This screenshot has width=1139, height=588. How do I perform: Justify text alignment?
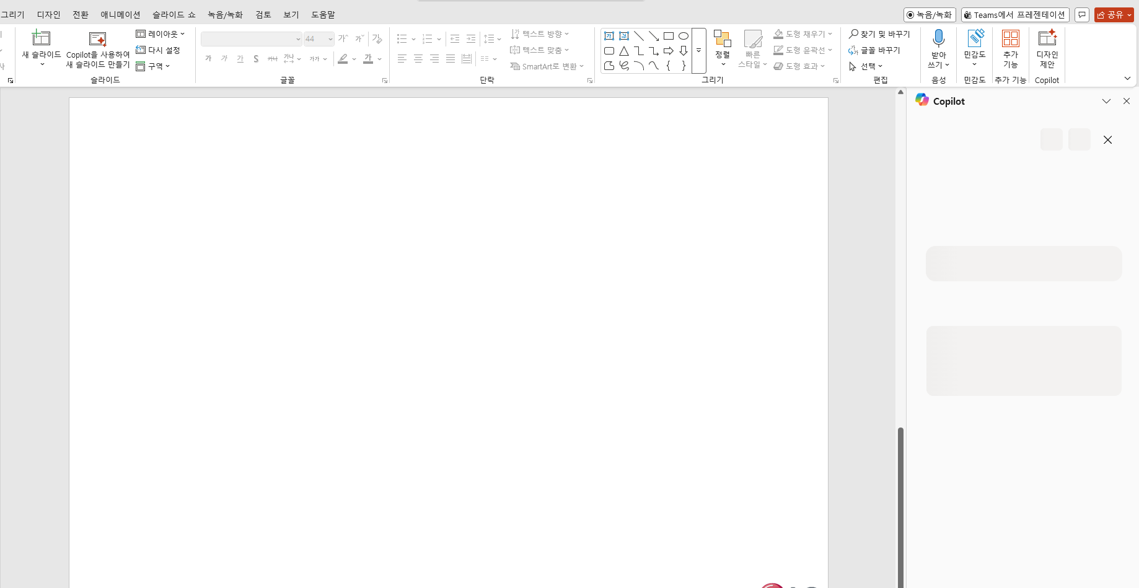451,59
